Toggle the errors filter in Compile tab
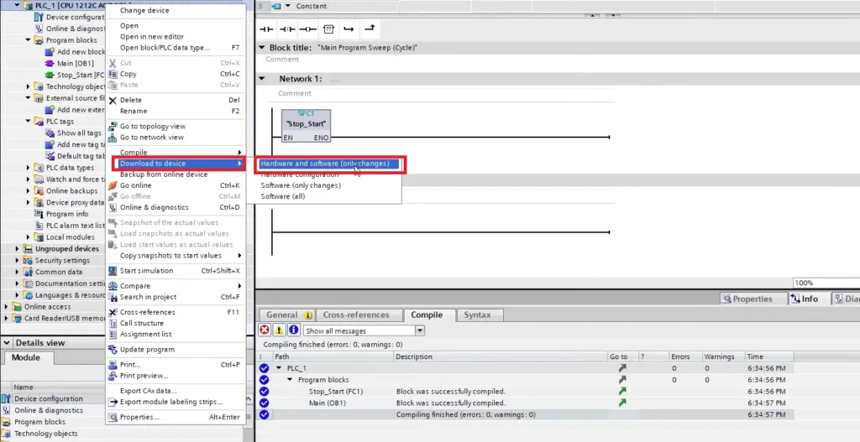This screenshot has width=860, height=442. pyautogui.click(x=265, y=330)
